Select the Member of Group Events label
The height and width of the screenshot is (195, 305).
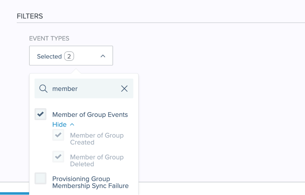click(x=90, y=115)
